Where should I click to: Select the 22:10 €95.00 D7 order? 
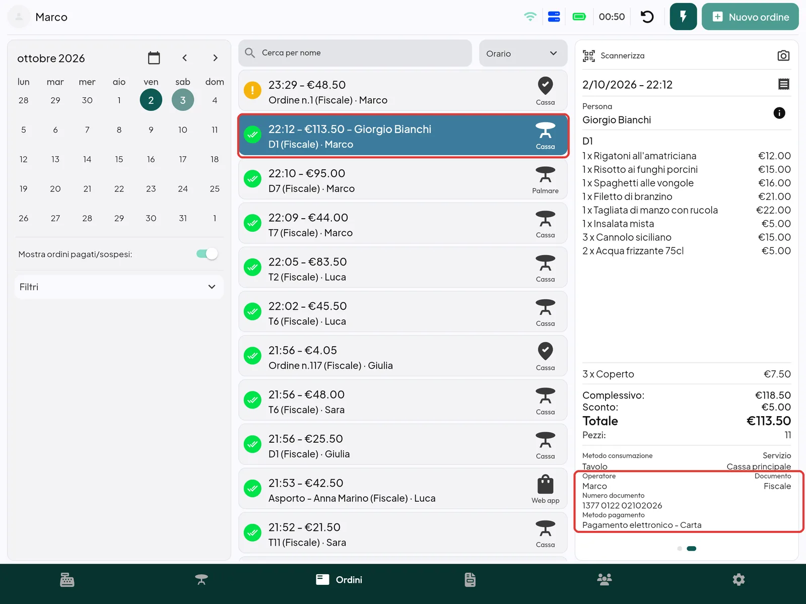pos(403,179)
